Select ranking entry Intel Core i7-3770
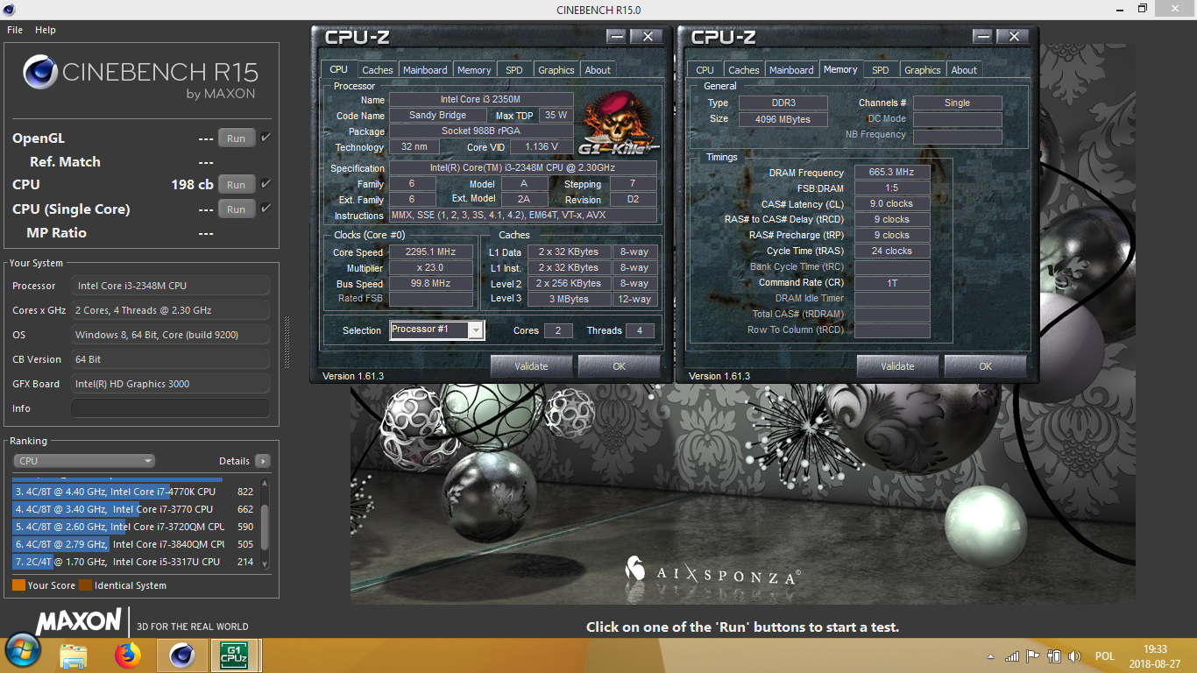Screen dimensions: 1197x673 [x=134, y=509]
